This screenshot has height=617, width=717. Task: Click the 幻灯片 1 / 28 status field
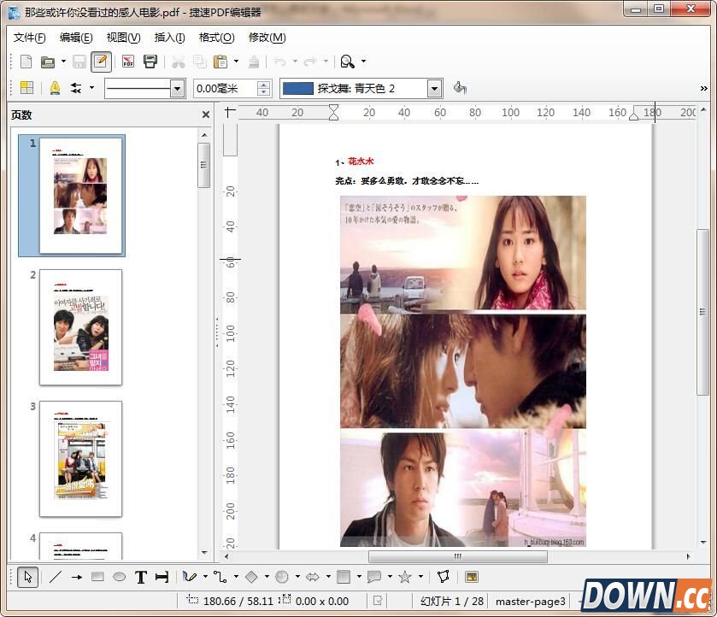coord(452,601)
